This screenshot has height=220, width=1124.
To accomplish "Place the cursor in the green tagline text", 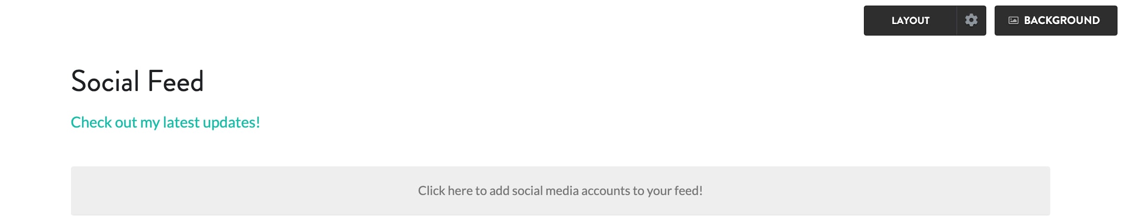I will click(x=166, y=122).
